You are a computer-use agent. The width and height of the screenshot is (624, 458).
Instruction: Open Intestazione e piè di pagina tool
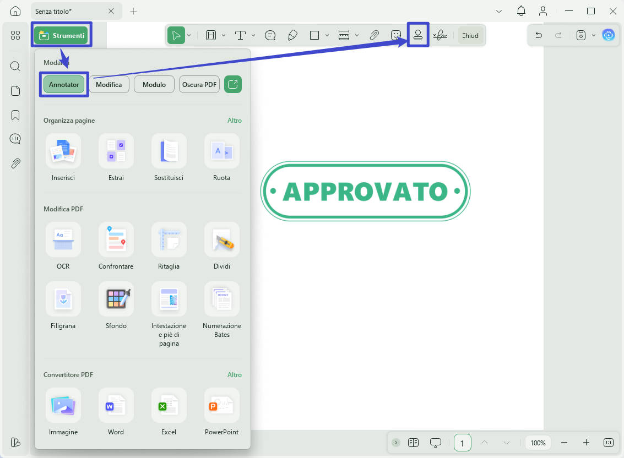169,314
